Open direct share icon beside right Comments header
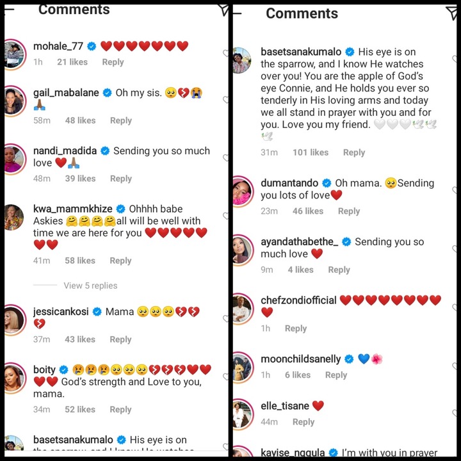 point(452,13)
